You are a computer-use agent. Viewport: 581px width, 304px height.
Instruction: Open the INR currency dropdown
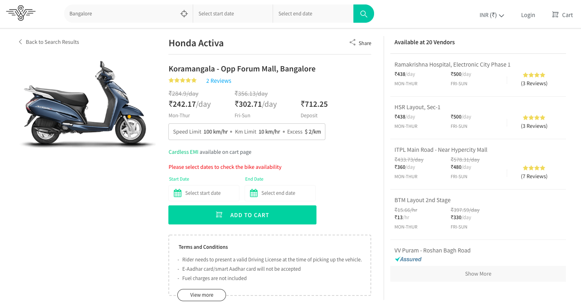491,15
